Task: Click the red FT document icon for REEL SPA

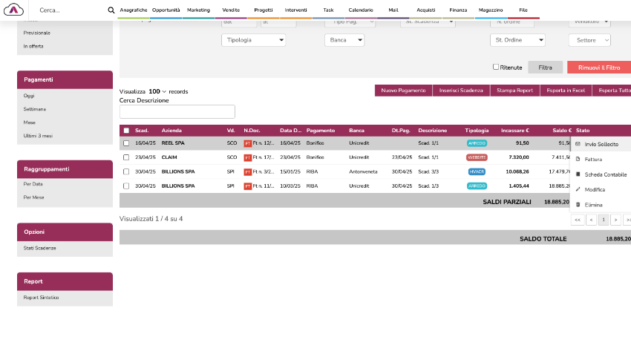Action: point(248,143)
